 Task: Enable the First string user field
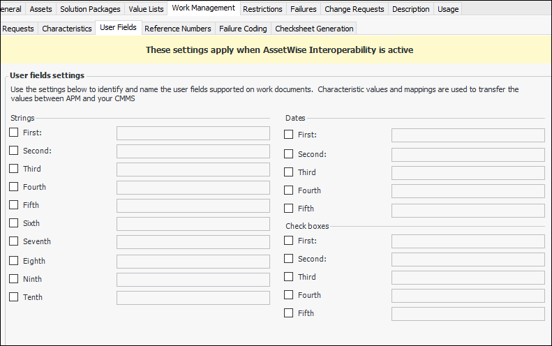(x=14, y=133)
